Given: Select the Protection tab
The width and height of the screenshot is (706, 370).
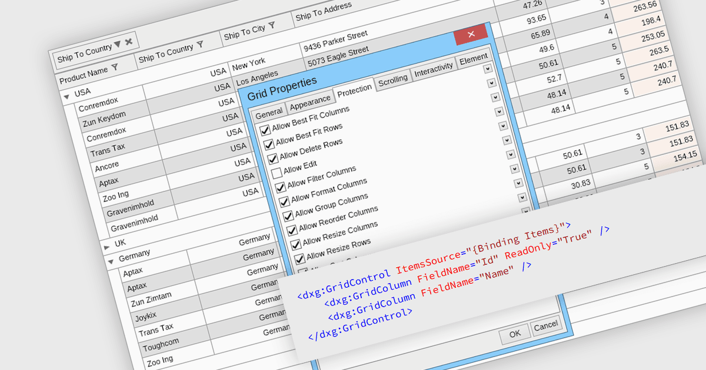Looking at the screenshot, I should pos(354,90).
